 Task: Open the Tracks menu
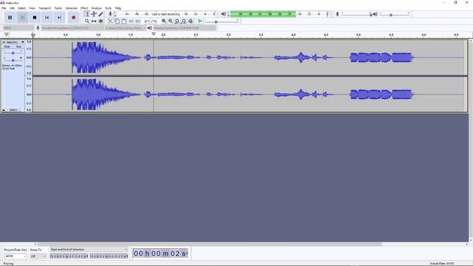pos(58,8)
